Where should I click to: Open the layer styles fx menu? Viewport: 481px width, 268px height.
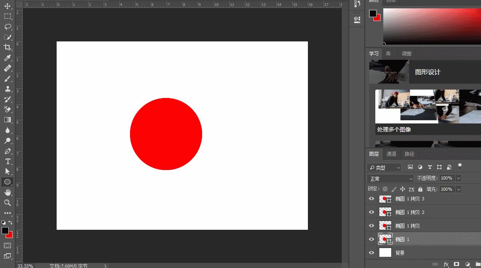click(446, 264)
